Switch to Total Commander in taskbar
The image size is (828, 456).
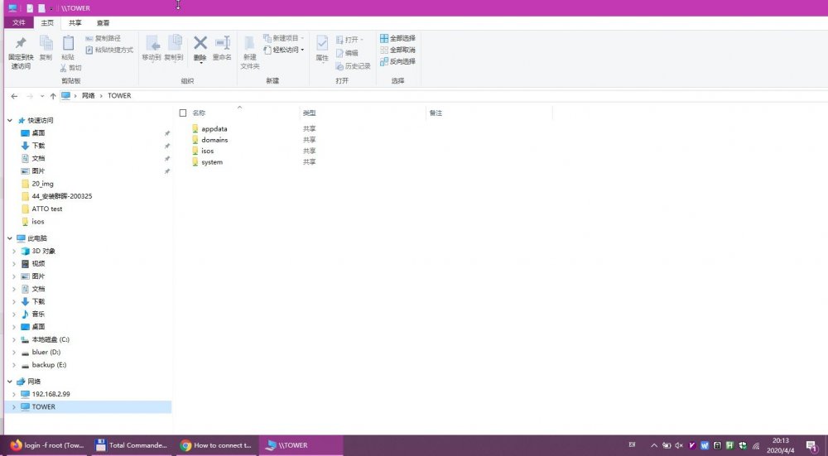[x=132, y=445]
